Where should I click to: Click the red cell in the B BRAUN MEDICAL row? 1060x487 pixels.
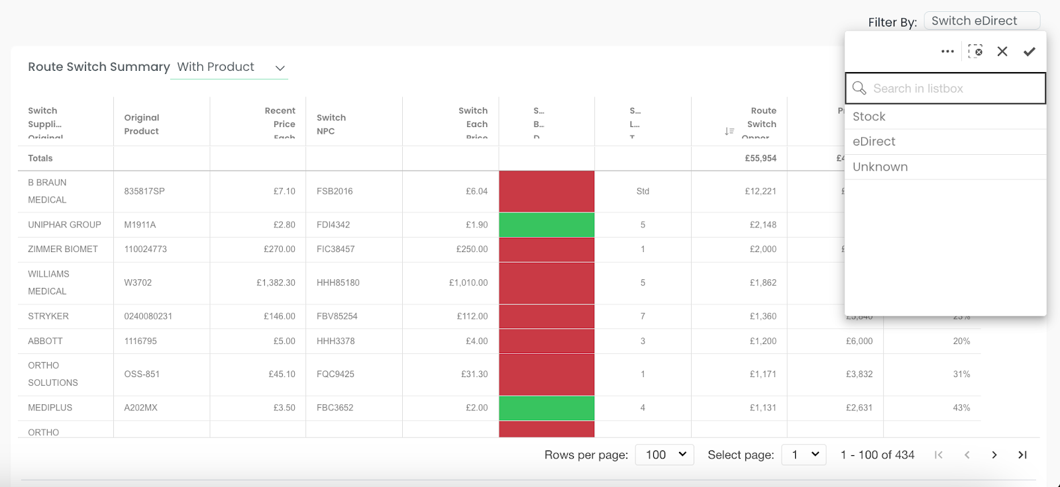[547, 191]
